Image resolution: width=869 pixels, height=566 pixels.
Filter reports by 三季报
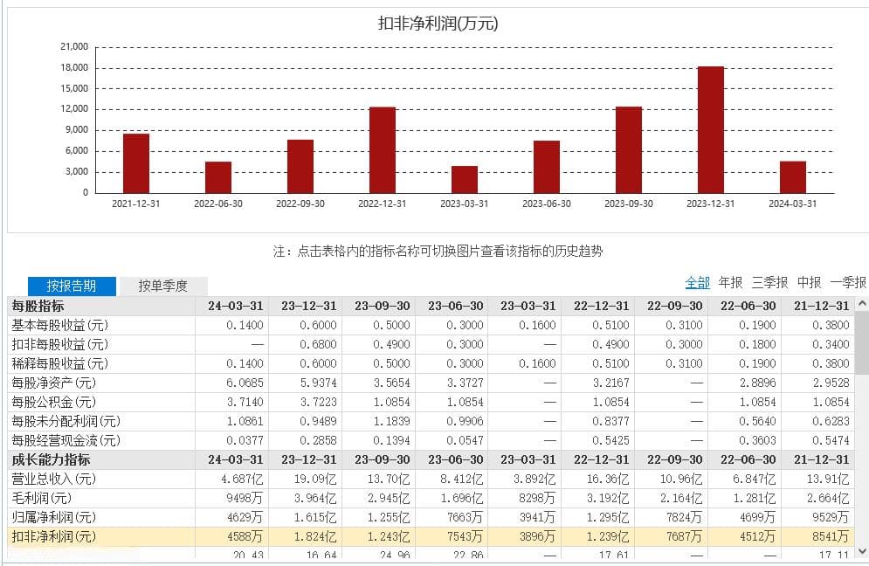[769, 283]
